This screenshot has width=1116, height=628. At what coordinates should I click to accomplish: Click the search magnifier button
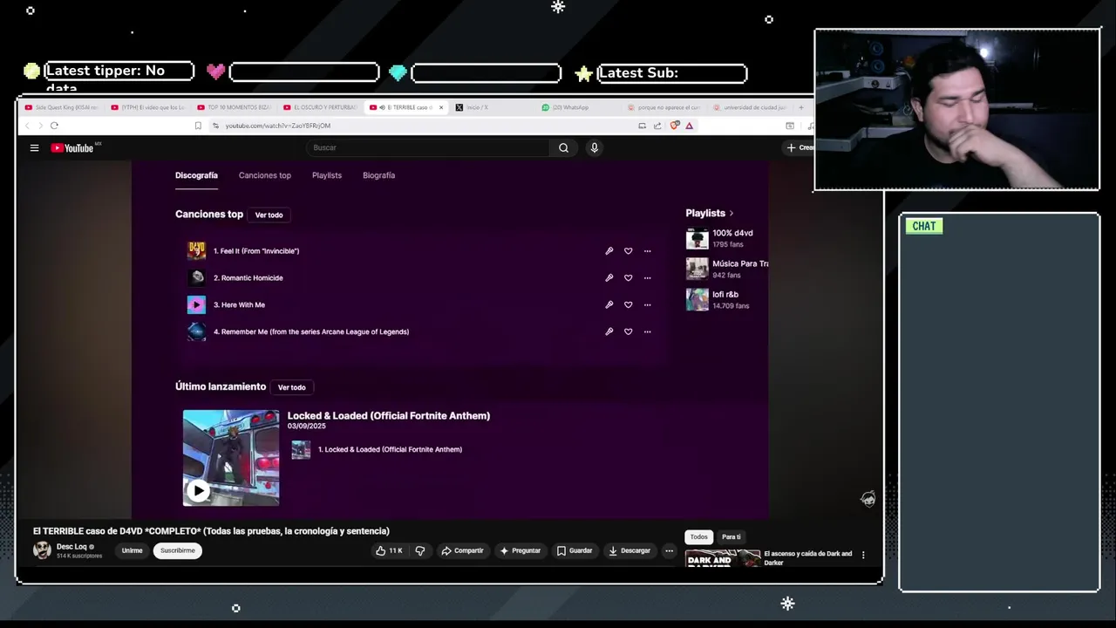point(563,147)
